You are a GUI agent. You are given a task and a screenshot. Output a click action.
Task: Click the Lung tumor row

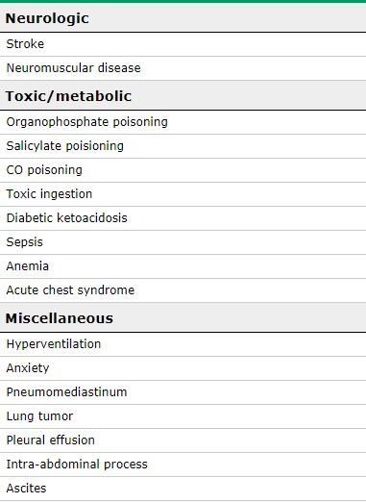[x=183, y=416]
